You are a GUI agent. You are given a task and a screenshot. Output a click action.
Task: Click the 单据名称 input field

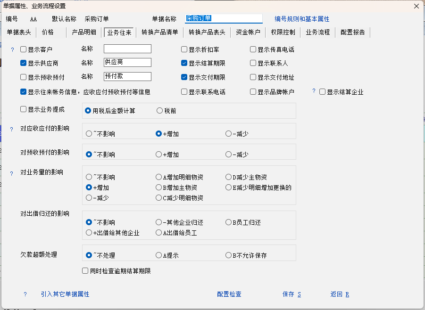[x=223, y=19]
